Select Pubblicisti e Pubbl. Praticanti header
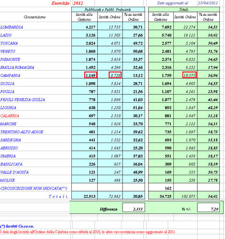 (108, 10)
